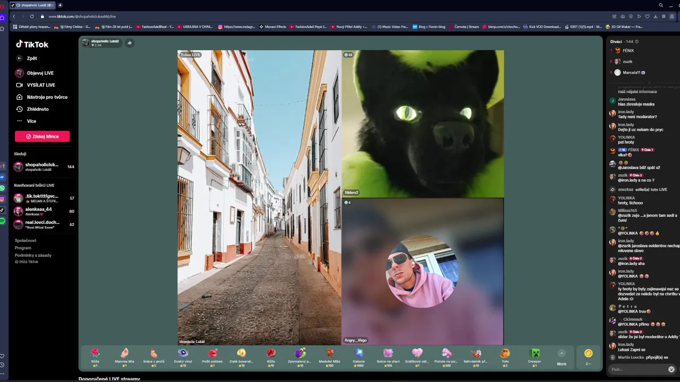Screen dimensions: 680x382
Task: Send the Náhrdelník př... gift
Action: click(x=476, y=358)
